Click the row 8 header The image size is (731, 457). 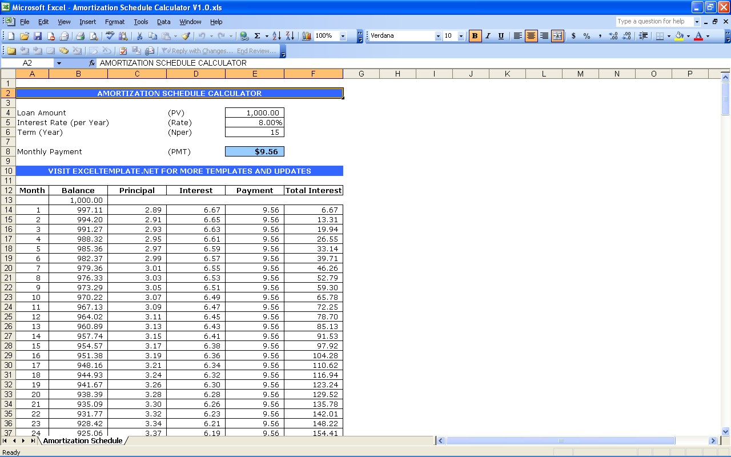(x=8, y=151)
